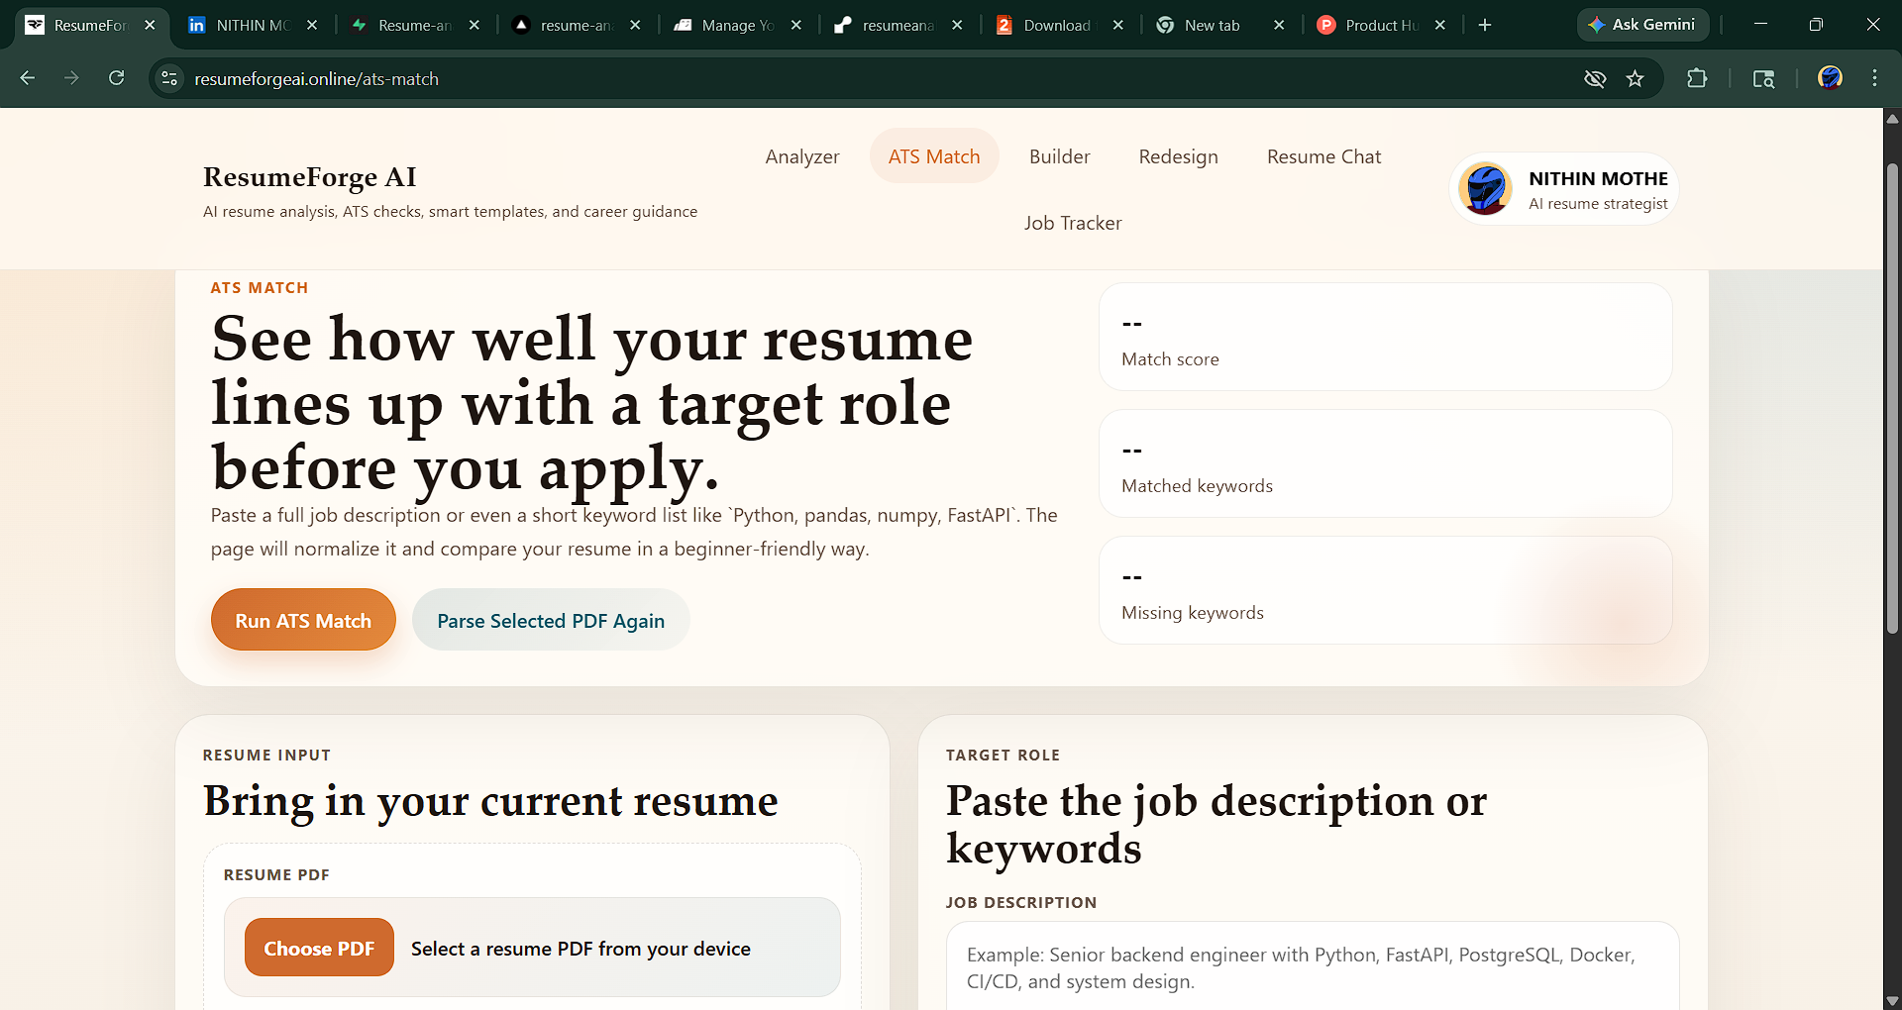Image resolution: width=1902 pixels, height=1010 pixels.
Task: Click the Missing keywords card
Action: [x=1385, y=590]
